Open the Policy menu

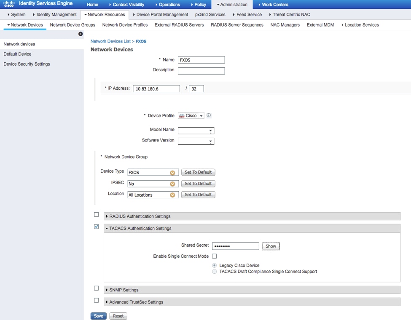click(x=199, y=5)
